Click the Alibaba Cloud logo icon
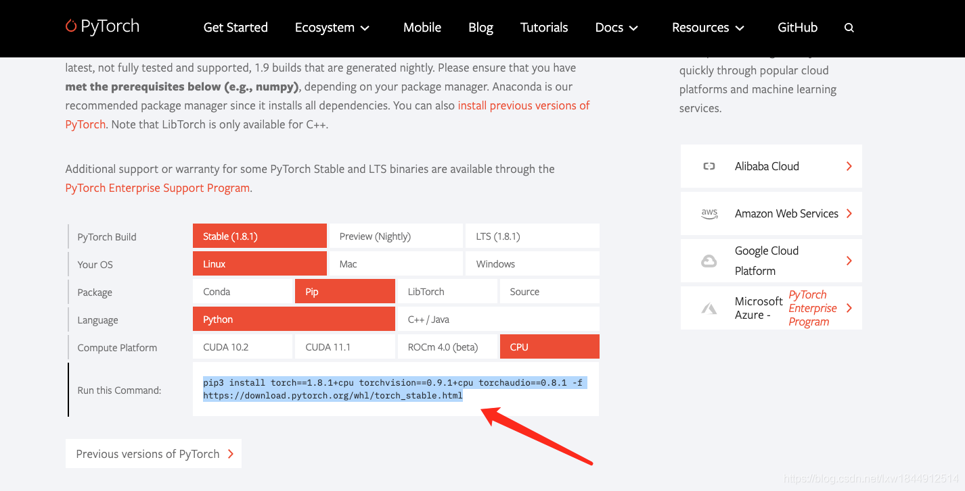Image resolution: width=965 pixels, height=491 pixels. pos(709,166)
